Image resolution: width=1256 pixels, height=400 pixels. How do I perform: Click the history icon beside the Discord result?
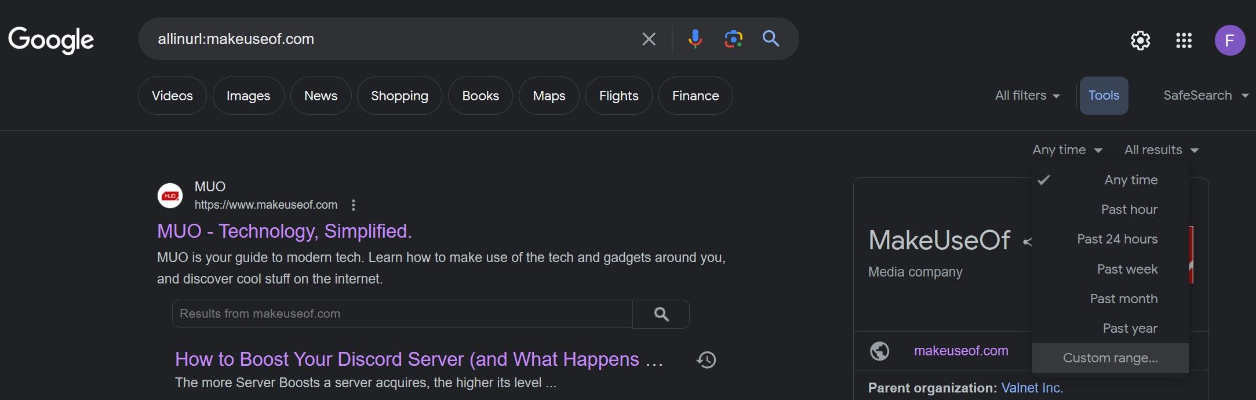pyautogui.click(x=706, y=360)
